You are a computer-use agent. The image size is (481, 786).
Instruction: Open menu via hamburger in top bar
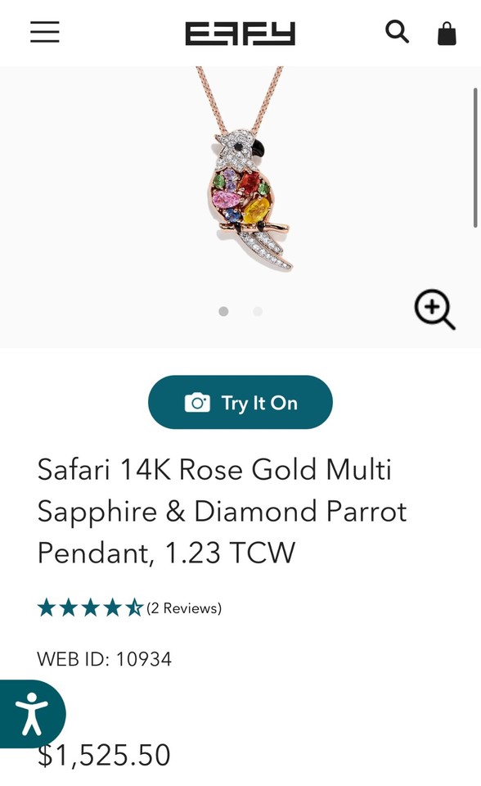(x=44, y=33)
